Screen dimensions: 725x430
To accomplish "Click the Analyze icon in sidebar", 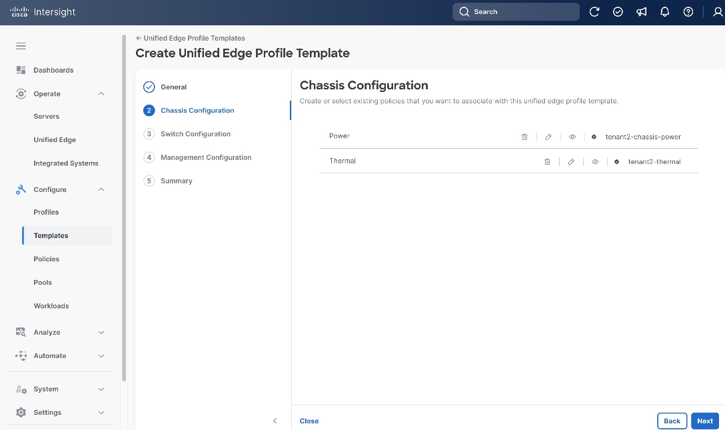I will (21, 332).
